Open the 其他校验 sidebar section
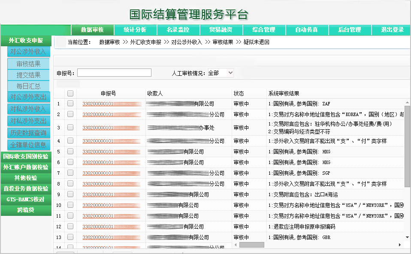 pyautogui.click(x=26, y=178)
